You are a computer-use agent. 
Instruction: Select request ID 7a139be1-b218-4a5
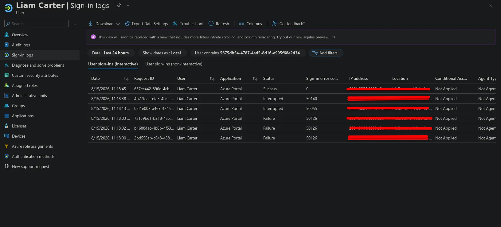pos(153,118)
